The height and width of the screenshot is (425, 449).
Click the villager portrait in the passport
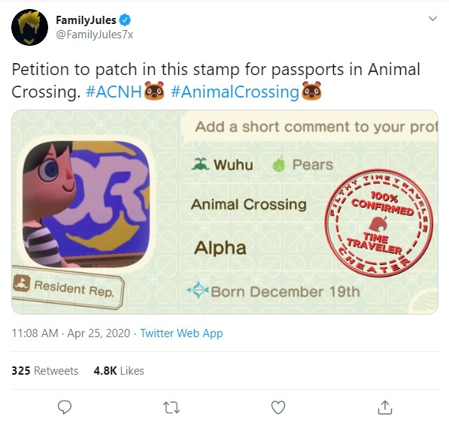pyautogui.click(x=86, y=204)
